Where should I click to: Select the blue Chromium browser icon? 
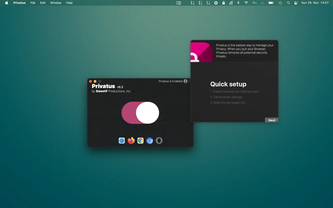(x=150, y=140)
